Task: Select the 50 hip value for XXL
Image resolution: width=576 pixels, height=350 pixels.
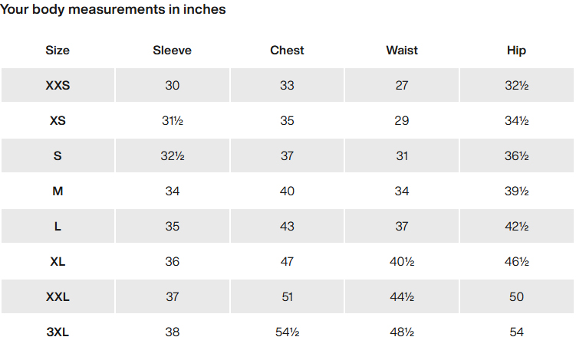Action: (x=516, y=297)
